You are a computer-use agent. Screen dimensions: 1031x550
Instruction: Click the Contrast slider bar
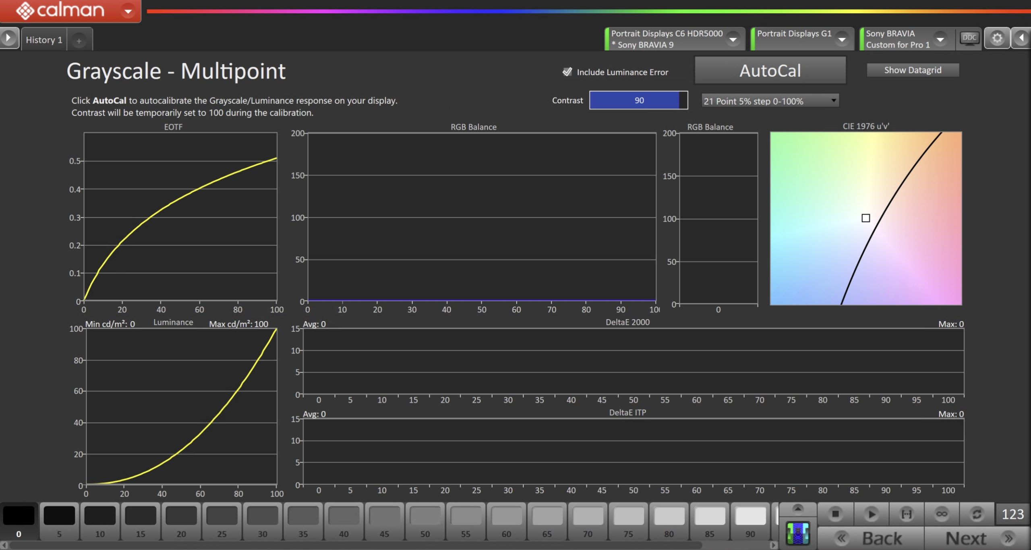638,100
